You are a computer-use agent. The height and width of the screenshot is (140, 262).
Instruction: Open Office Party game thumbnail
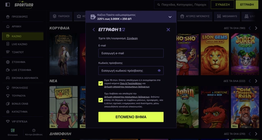[x=64, y=107]
